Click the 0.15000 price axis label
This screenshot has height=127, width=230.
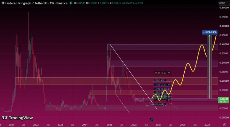pos(224,90)
